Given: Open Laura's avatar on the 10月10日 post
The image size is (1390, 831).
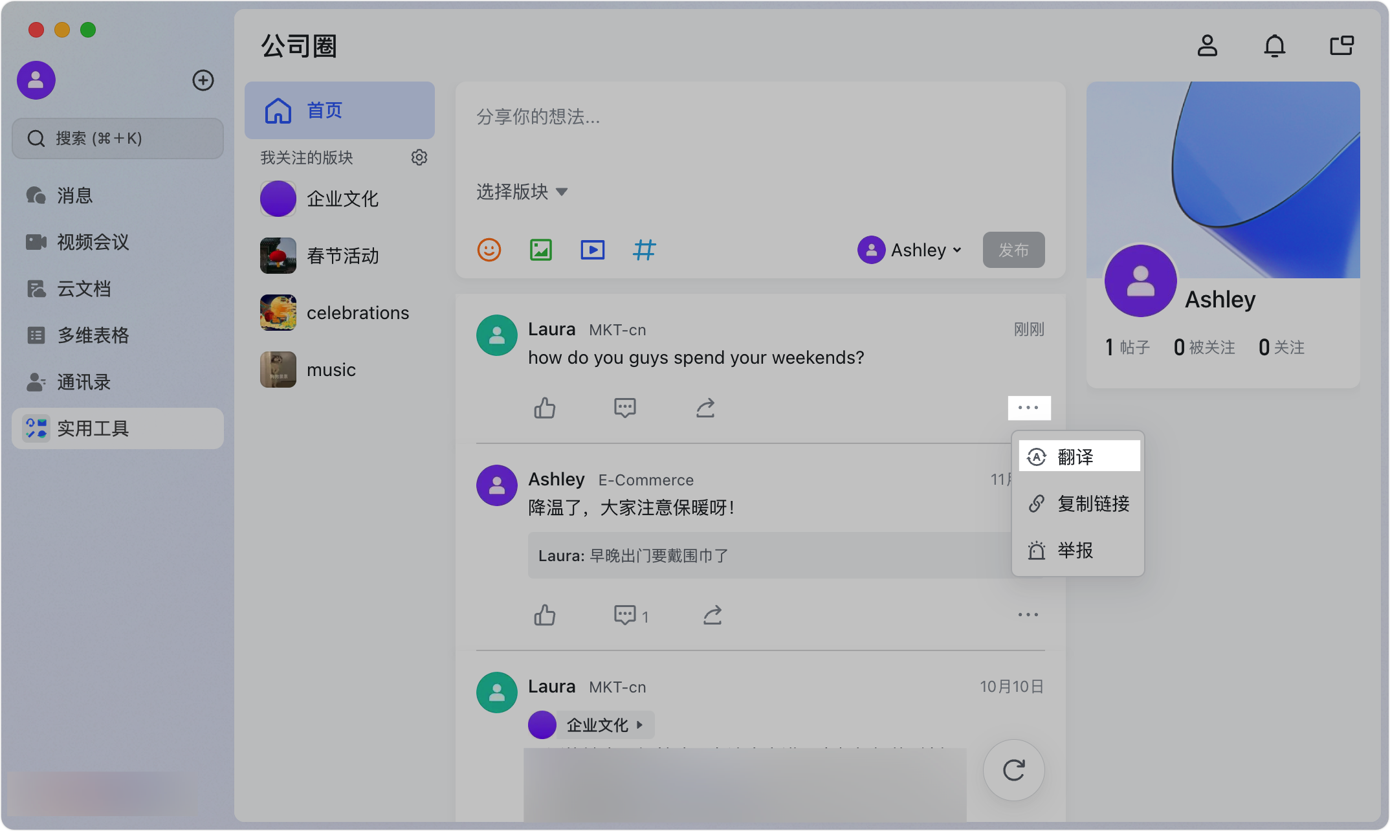Looking at the screenshot, I should click(497, 692).
